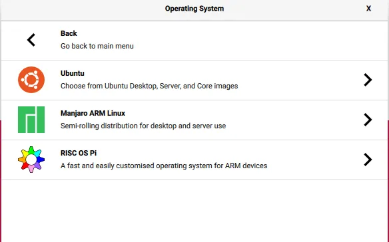
Task: Click 'Semi-rolling distribution' description text
Action: [143, 126]
